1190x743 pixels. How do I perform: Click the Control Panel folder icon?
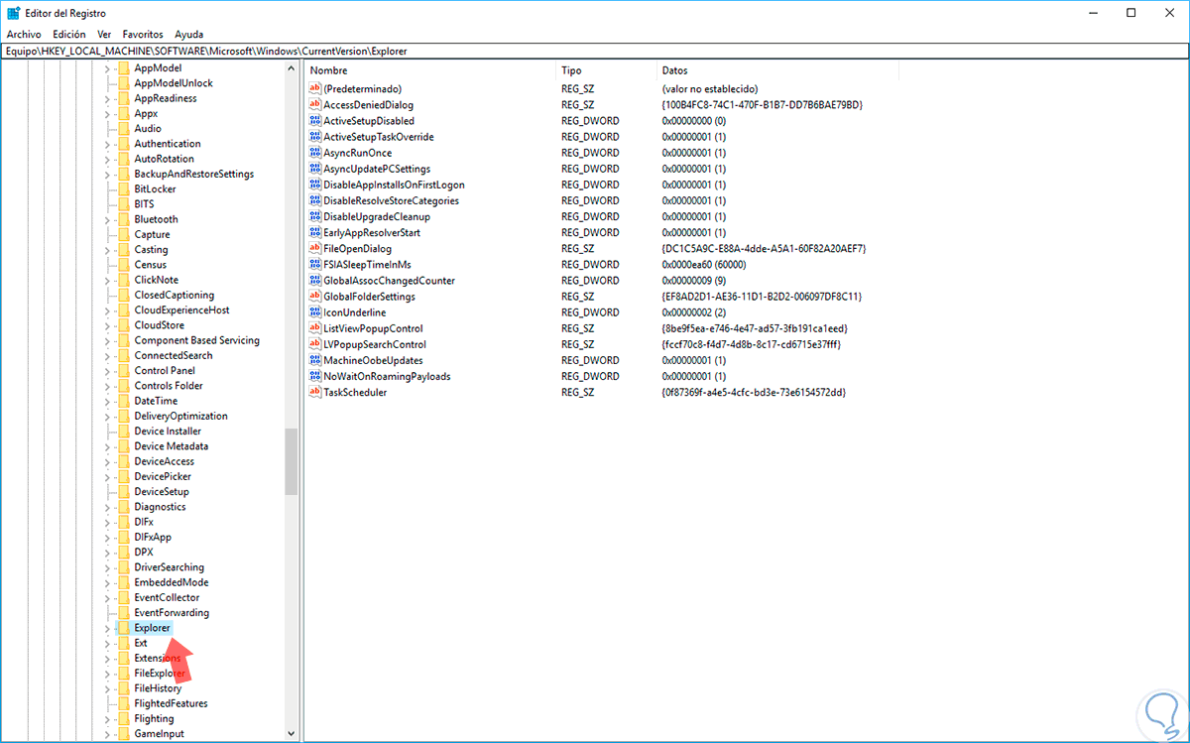(123, 370)
